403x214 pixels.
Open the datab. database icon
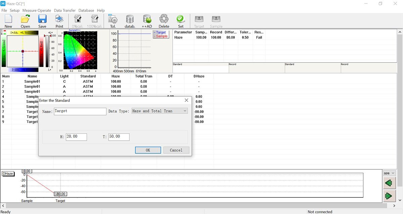point(130,21)
